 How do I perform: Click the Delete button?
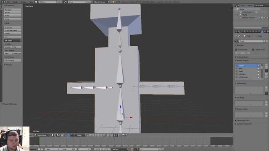(x=13, y=33)
